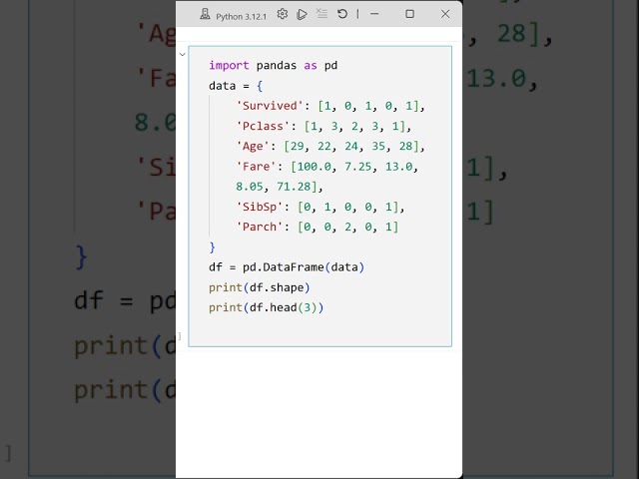The width and height of the screenshot is (639, 479).
Task: Clear all outputs in the toolbar
Action: pos(321,14)
